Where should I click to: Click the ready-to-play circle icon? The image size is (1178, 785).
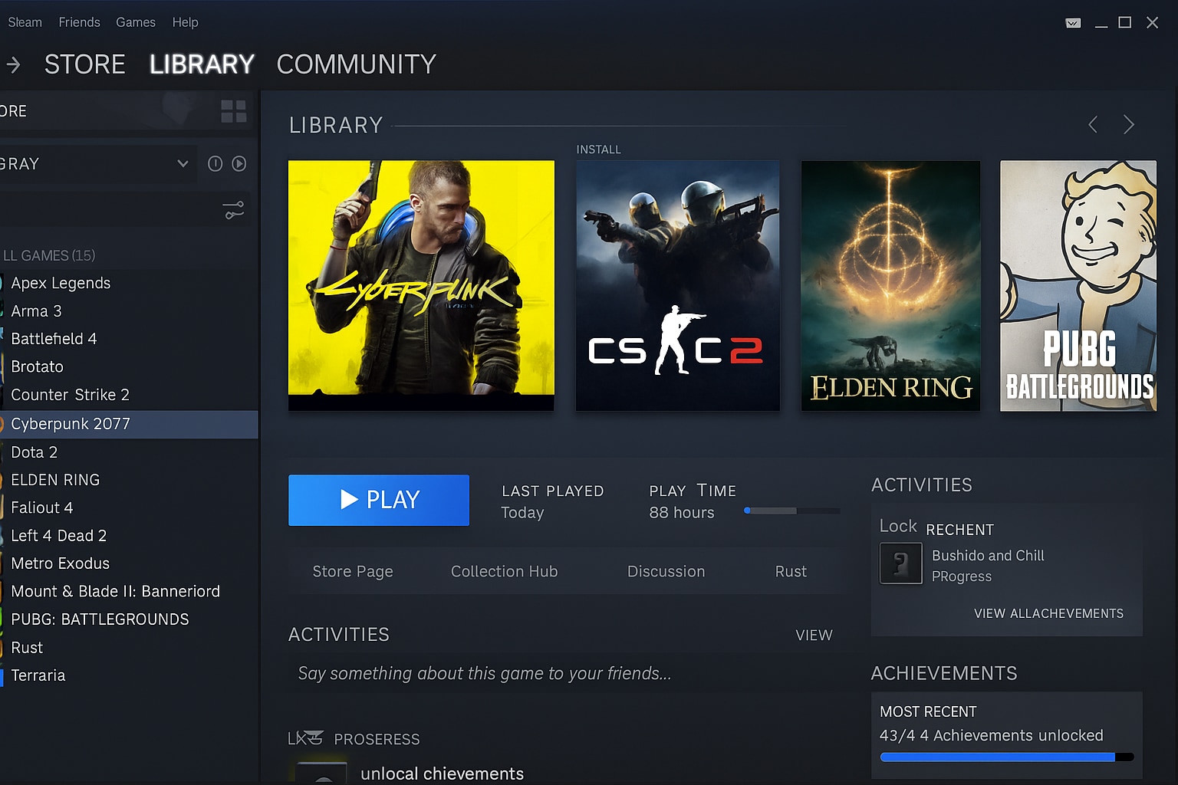239,163
